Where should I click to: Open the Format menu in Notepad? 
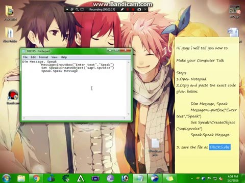[43, 57]
